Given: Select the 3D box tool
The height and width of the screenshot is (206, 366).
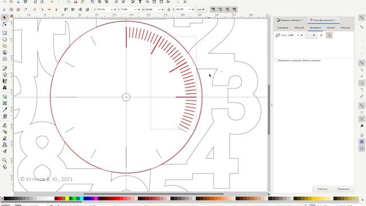Looking at the screenshot, I should pos(5,53).
